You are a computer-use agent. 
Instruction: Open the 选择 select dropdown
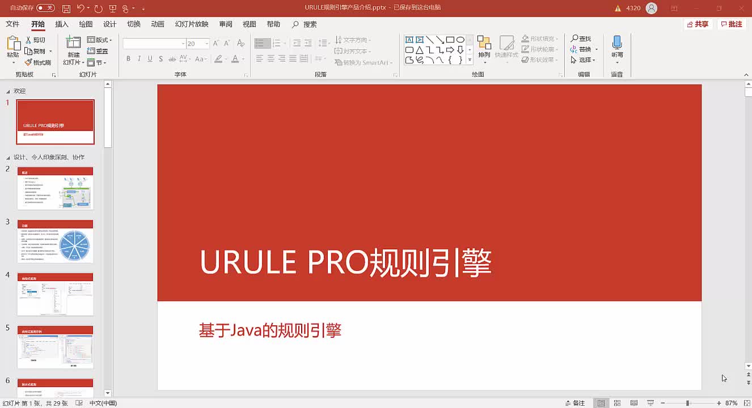583,60
